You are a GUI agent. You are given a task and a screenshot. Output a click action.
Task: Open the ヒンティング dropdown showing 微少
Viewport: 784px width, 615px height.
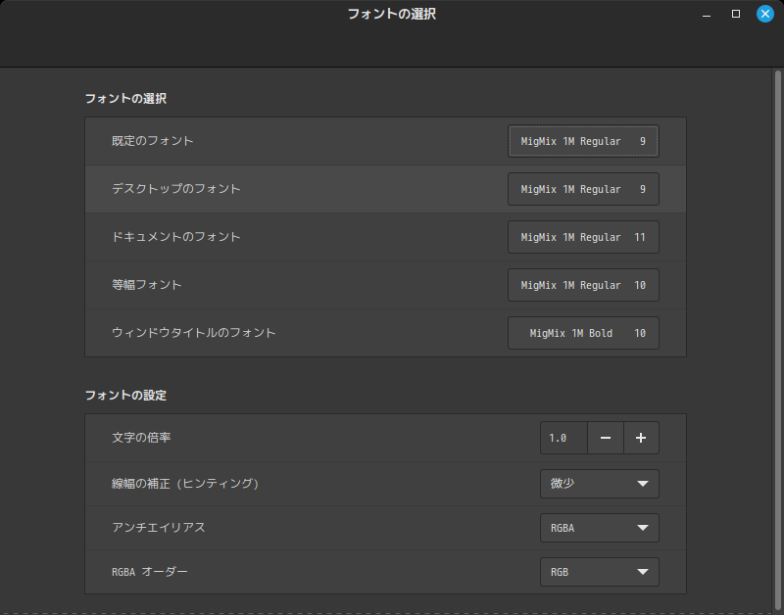click(x=599, y=484)
